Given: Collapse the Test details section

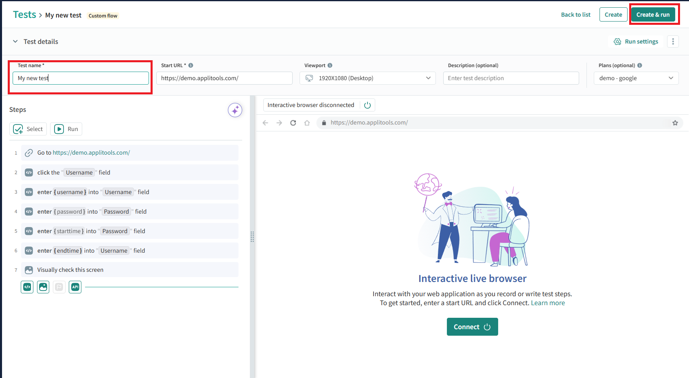Looking at the screenshot, I should pos(15,42).
